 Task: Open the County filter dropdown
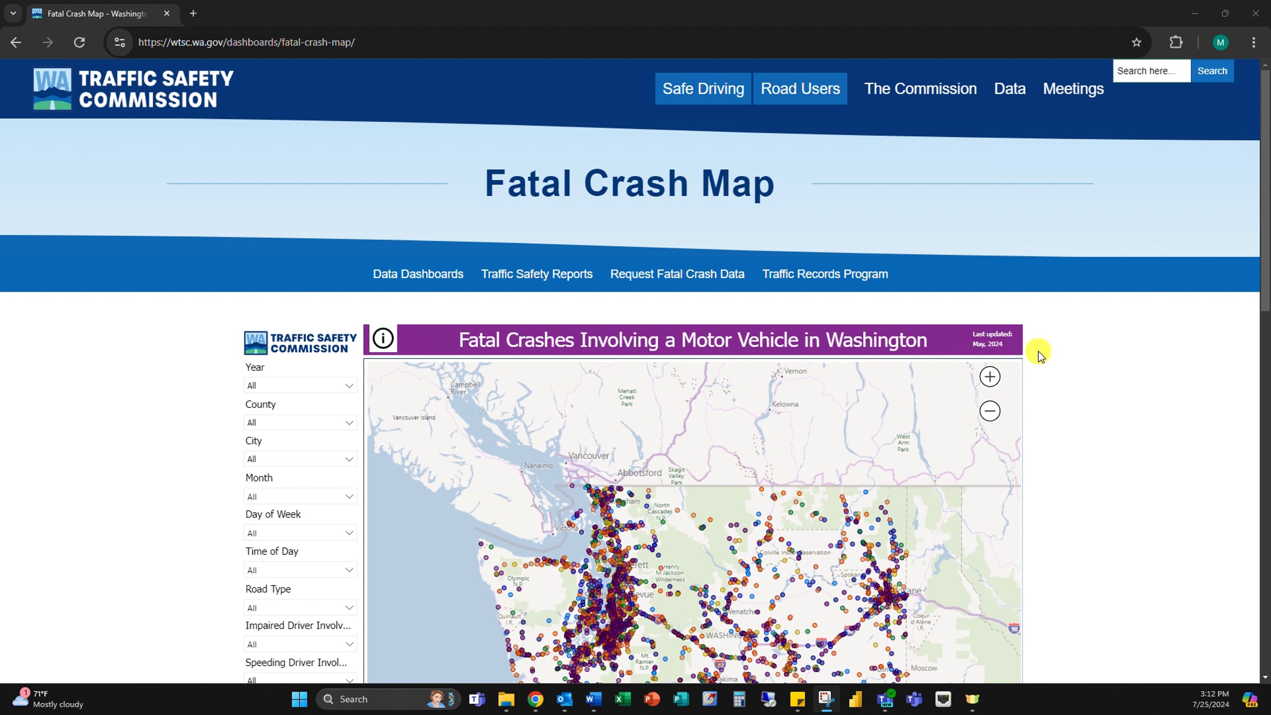[x=300, y=423]
